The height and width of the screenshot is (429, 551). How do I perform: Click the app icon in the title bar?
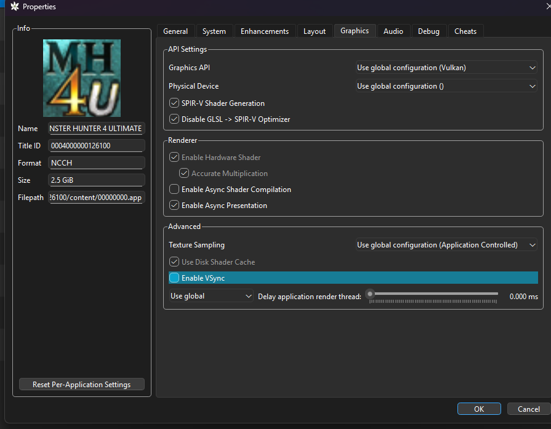(x=15, y=7)
